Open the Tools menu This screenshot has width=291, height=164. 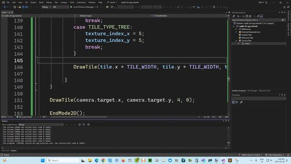pyautogui.click(x=72, y=2)
